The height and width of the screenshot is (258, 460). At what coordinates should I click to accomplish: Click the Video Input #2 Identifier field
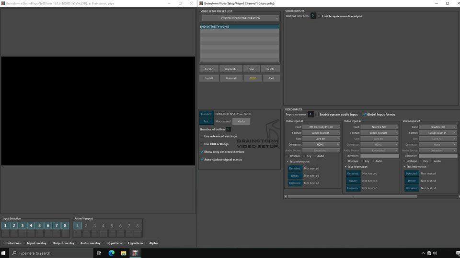[x=379, y=156]
